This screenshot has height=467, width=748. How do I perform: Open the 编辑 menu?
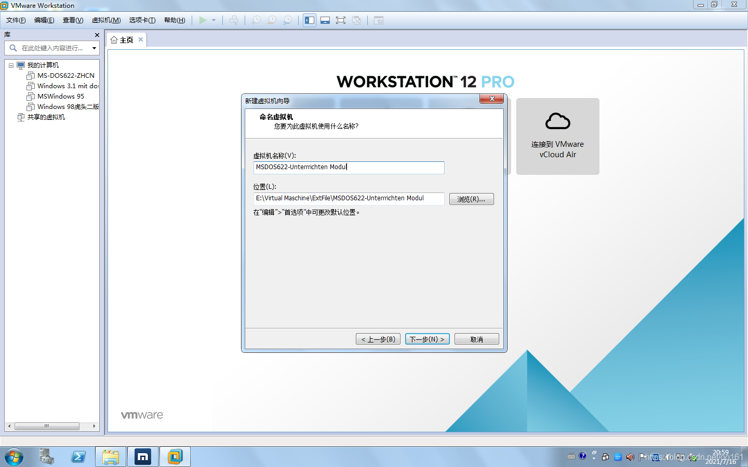coord(44,20)
